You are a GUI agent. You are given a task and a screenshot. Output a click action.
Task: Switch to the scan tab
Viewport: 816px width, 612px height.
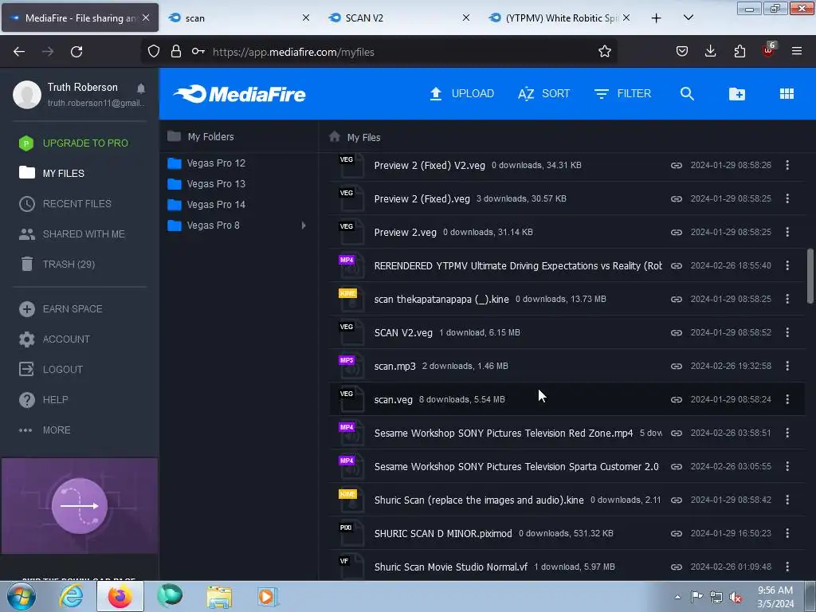click(238, 18)
